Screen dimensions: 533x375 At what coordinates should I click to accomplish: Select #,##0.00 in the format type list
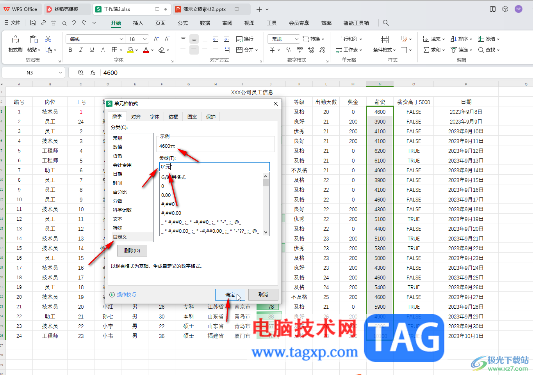pyautogui.click(x=211, y=213)
